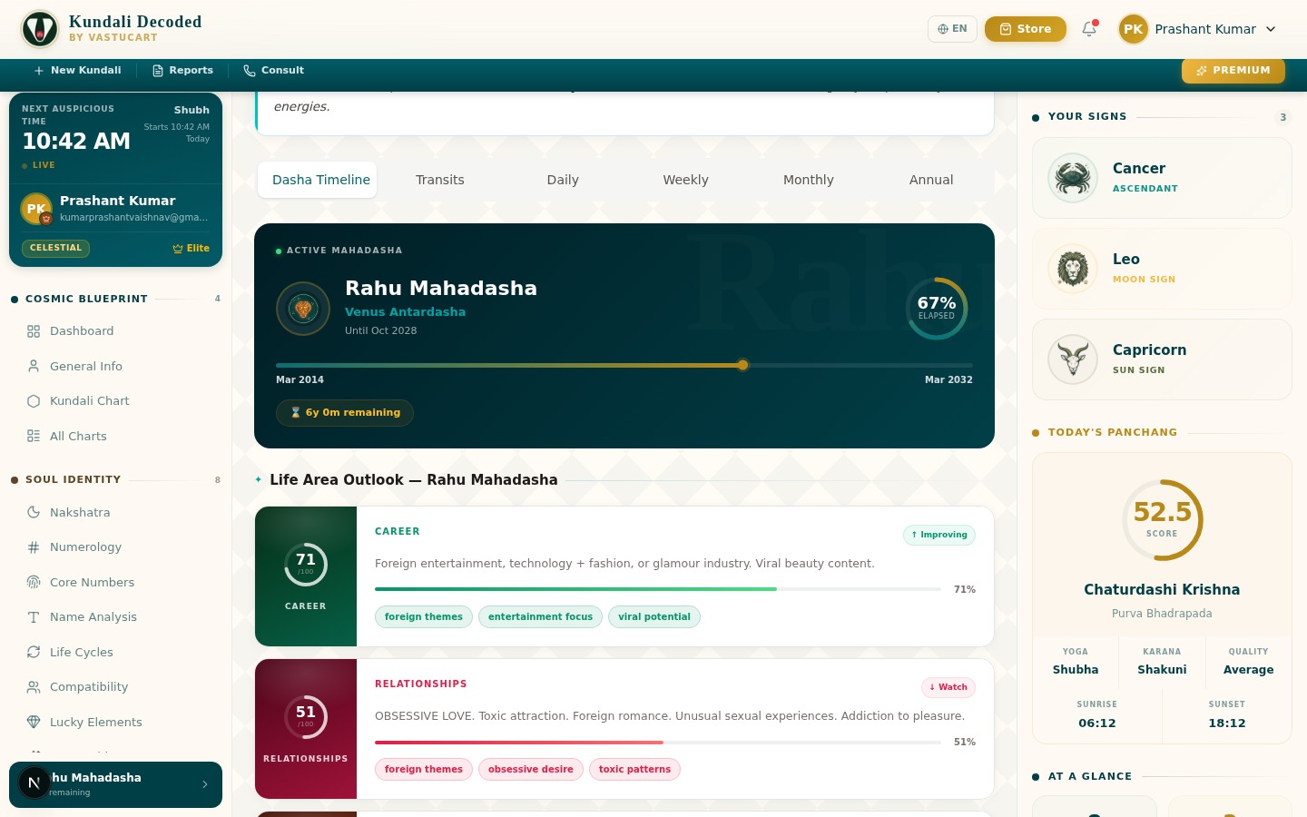Click the Mahadasha timeline progress marker
1307x817 pixels.
click(742, 365)
